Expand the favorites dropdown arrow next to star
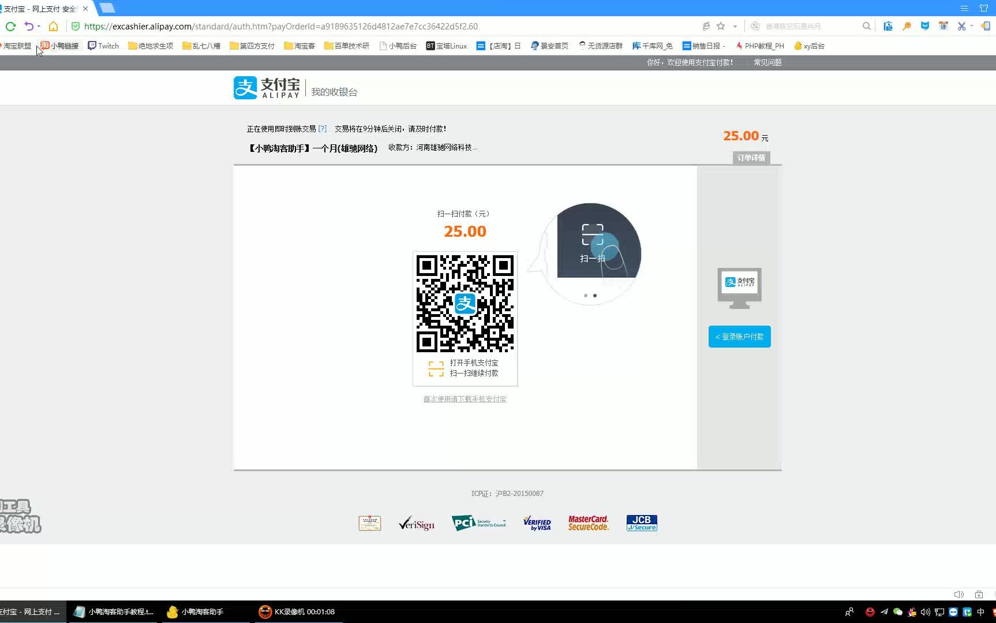This screenshot has width=996, height=623. click(735, 26)
